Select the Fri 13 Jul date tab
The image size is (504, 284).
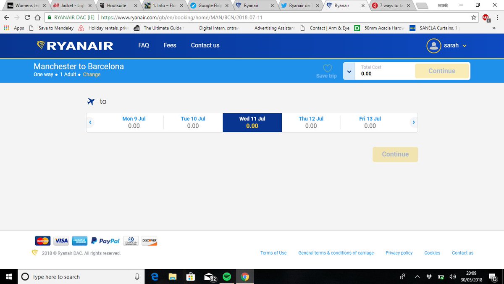(370, 122)
